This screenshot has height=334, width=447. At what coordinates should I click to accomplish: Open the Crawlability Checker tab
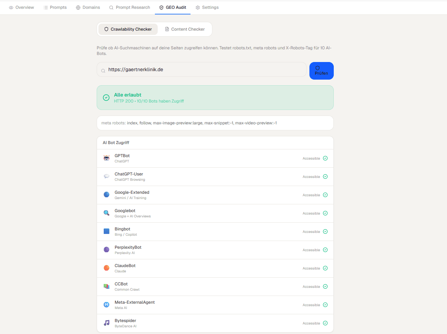tap(128, 29)
